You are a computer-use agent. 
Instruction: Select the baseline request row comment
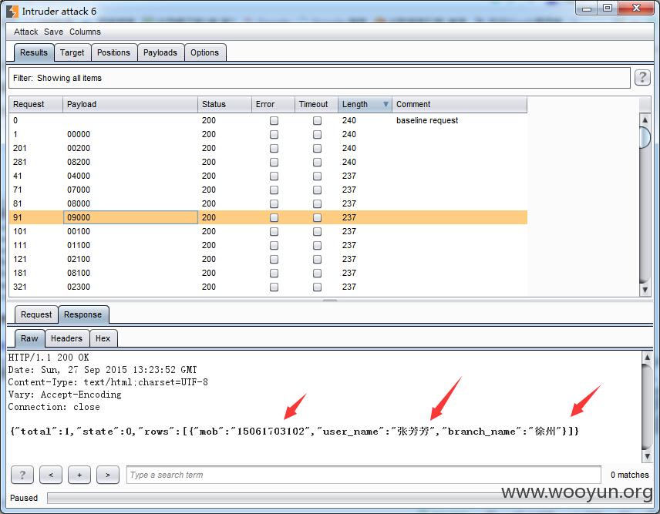(427, 120)
